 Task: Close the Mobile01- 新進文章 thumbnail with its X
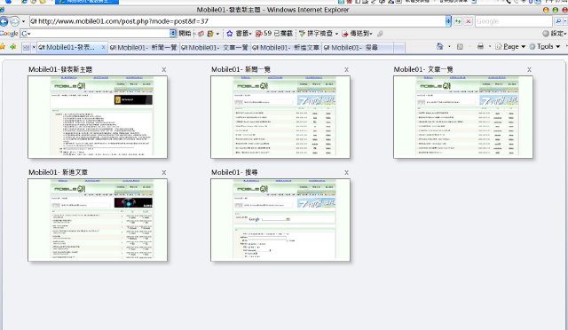pos(163,172)
